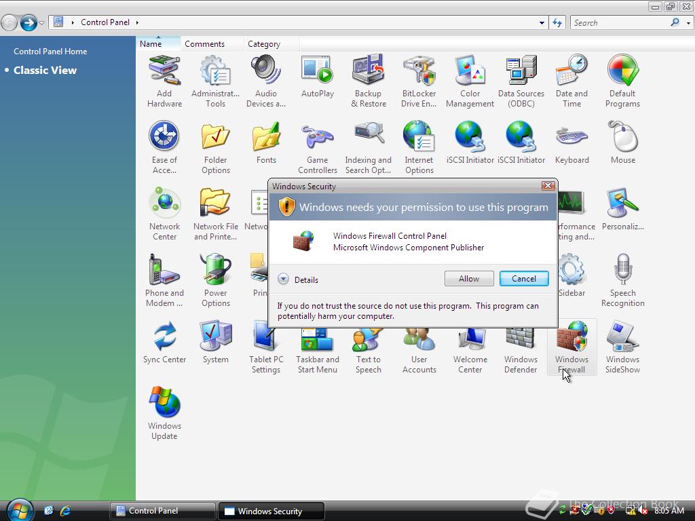Go to Control Panel Home
The image size is (695, 521).
pyautogui.click(x=50, y=52)
